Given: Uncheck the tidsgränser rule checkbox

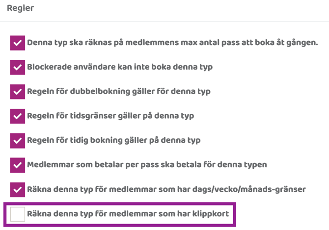Looking at the screenshot, I should coord(18,116).
